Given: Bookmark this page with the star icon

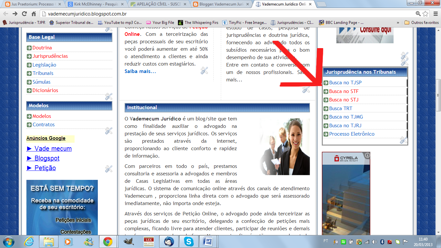Looking at the screenshot, I should pos(426,14).
